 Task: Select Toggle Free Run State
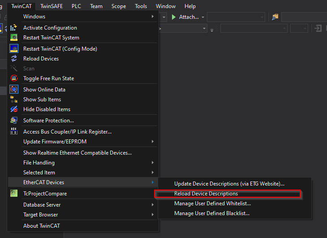[x=83, y=78]
